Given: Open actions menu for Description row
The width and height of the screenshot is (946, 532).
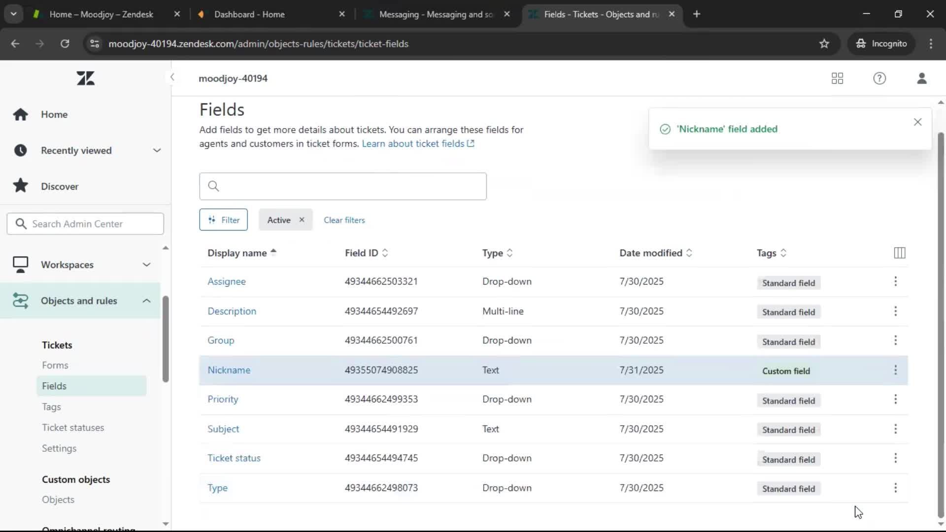Looking at the screenshot, I should click(x=895, y=311).
